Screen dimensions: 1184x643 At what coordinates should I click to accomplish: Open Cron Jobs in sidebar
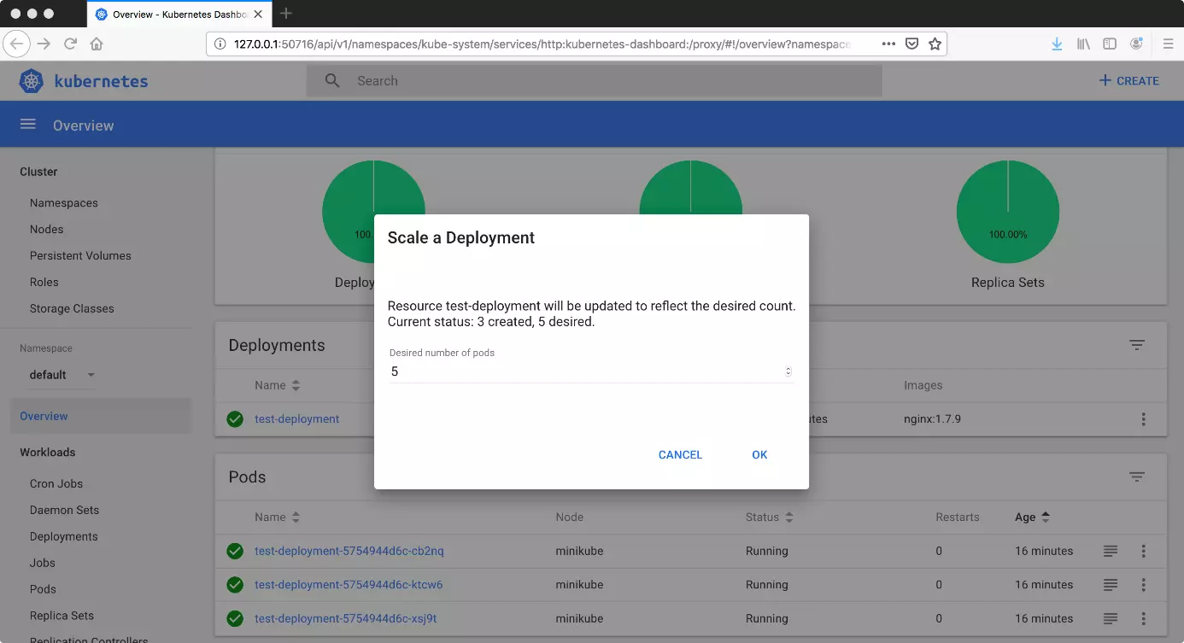coord(56,483)
